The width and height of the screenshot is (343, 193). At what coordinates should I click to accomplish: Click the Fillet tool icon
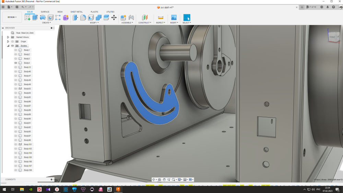click(x=83, y=17)
